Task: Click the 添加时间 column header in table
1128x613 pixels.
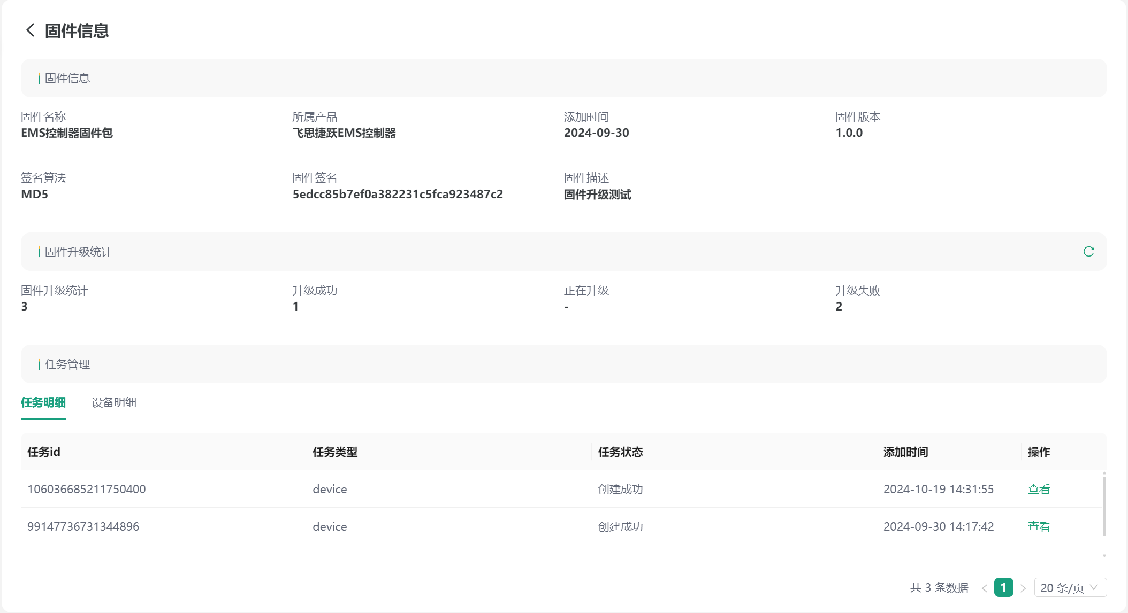Action: (x=905, y=452)
